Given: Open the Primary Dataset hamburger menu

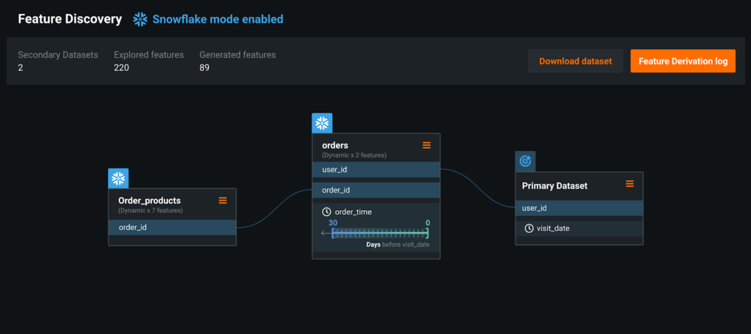Looking at the screenshot, I should 629,184.
